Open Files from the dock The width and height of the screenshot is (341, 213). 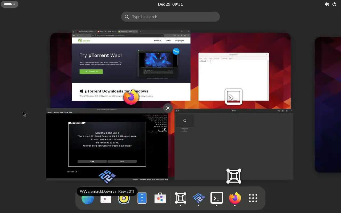pyautogui.click(x=142, y=198)
